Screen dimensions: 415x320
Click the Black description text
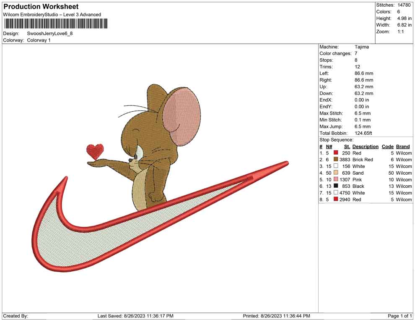[358, 186]
